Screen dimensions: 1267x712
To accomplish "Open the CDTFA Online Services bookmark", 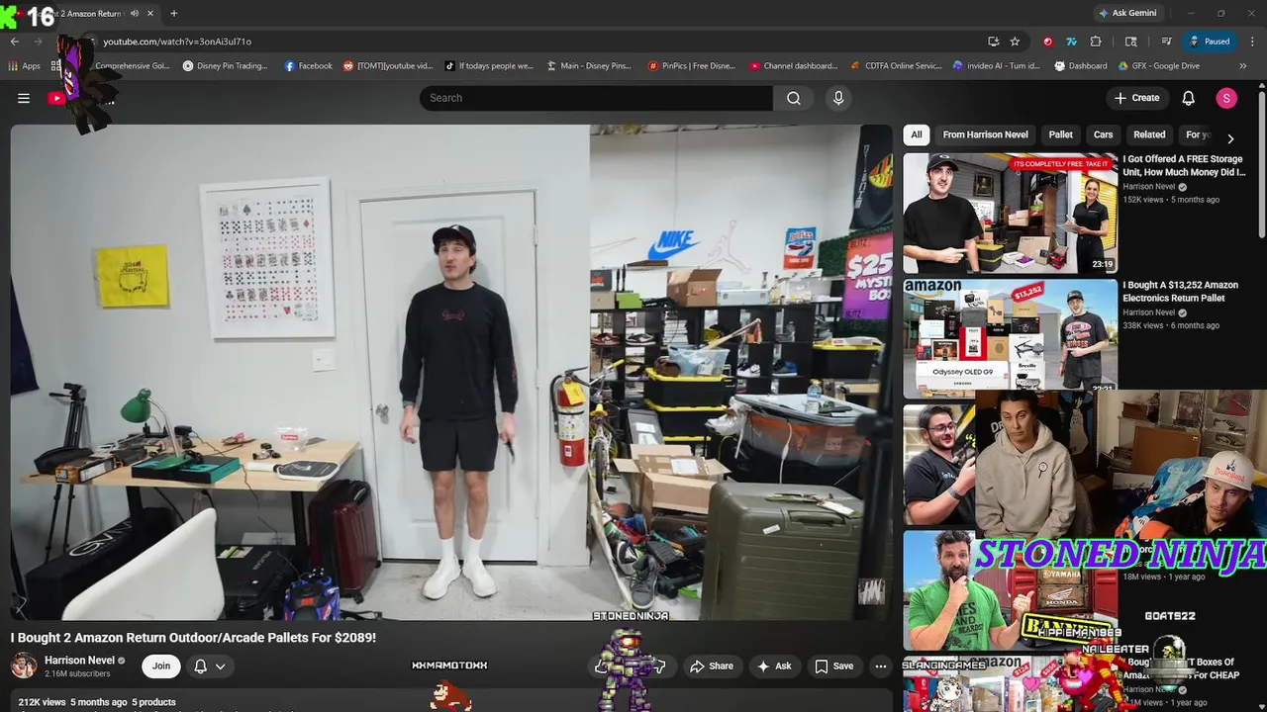I will pyautogui.click(x=897, y=66).
